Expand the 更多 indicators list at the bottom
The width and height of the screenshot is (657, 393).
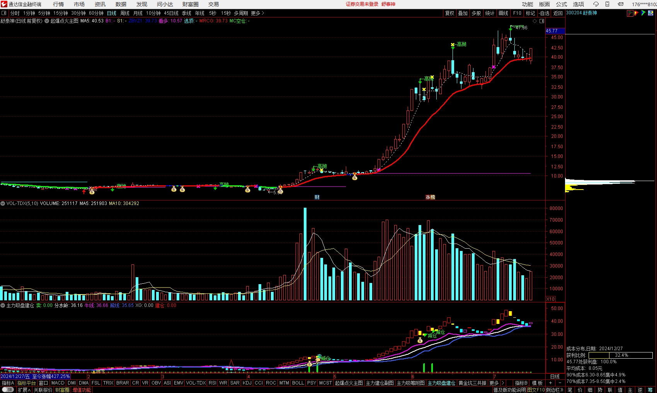point(494,383)
